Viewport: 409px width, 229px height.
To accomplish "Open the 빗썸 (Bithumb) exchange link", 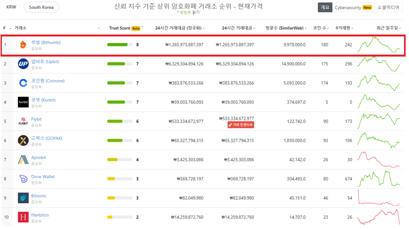I will [46, 43].
